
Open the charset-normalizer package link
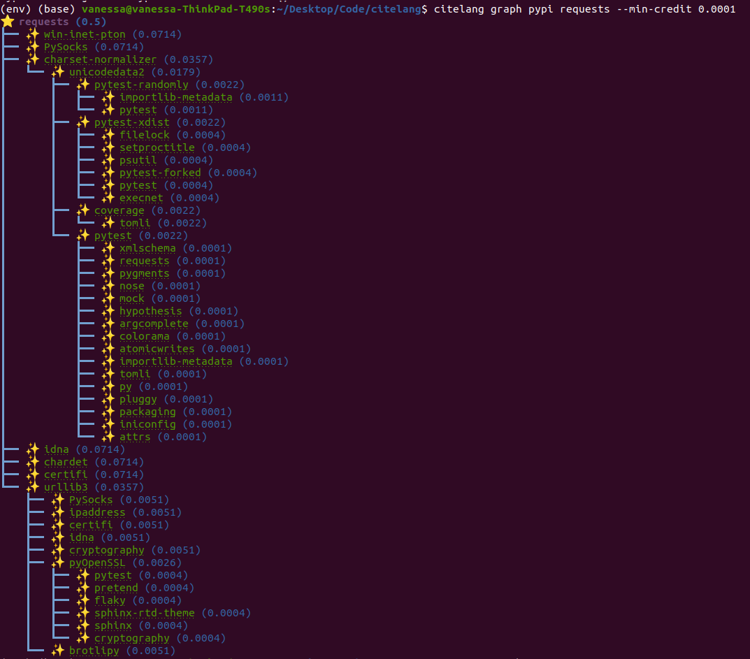100,59
